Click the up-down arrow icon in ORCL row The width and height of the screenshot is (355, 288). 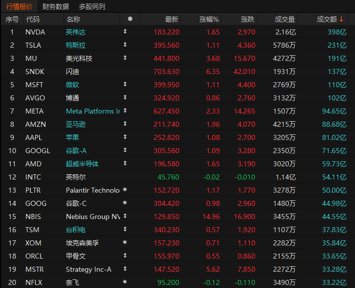[125, 256]
